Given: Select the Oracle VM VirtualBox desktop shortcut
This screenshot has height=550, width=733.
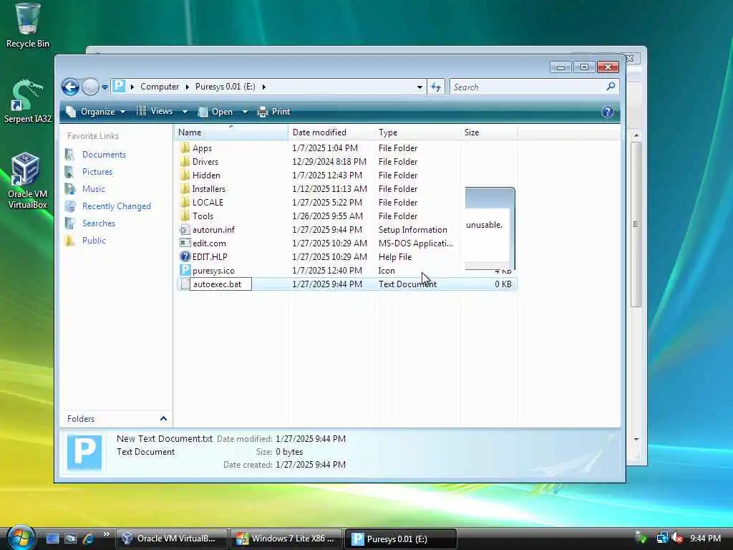Looking at the screenshot, I should (27, 180).
